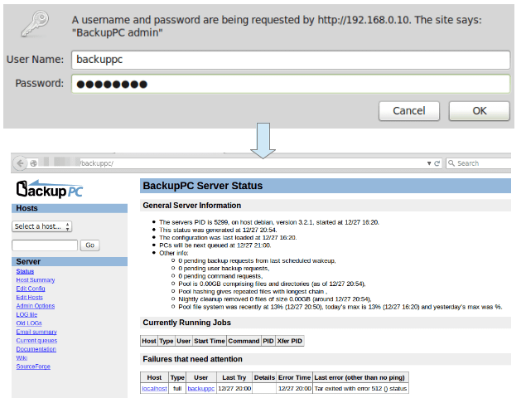Click the Server section header in sidebar
Viewport: 526px width, 403px height.
[70, 261]
